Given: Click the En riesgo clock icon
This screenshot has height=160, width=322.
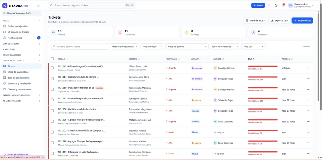Looking at the screenshot, I should (x=187, y=33).
